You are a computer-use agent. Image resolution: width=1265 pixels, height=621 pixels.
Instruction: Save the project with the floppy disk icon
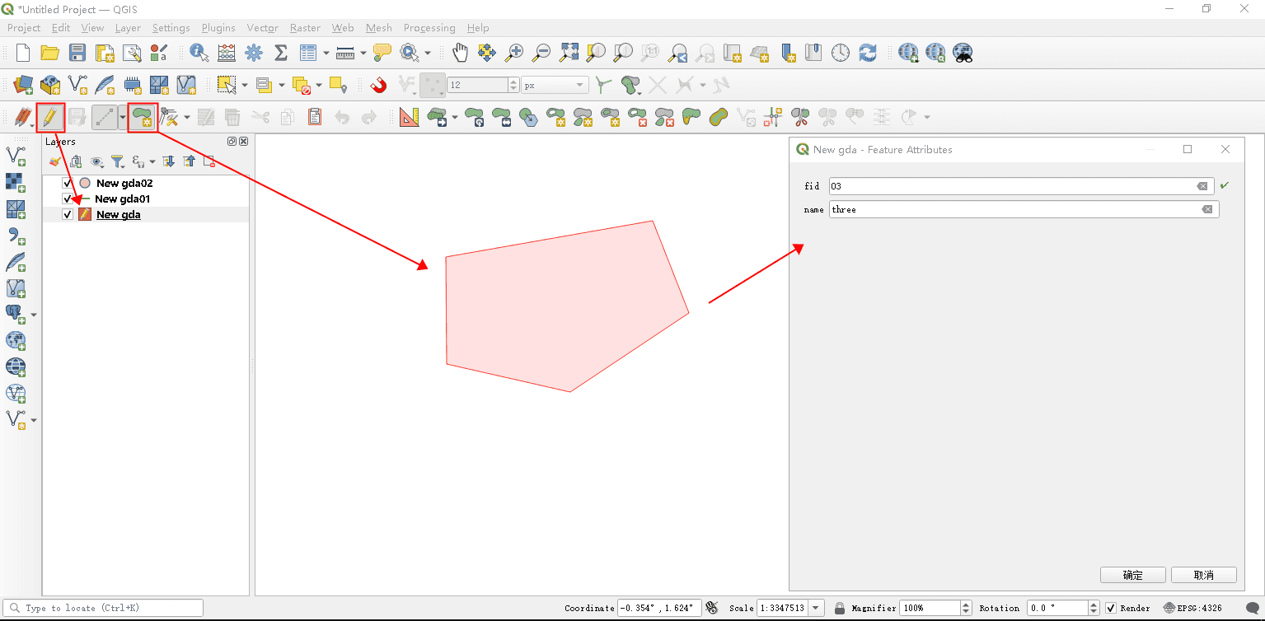tap(77, 53)
